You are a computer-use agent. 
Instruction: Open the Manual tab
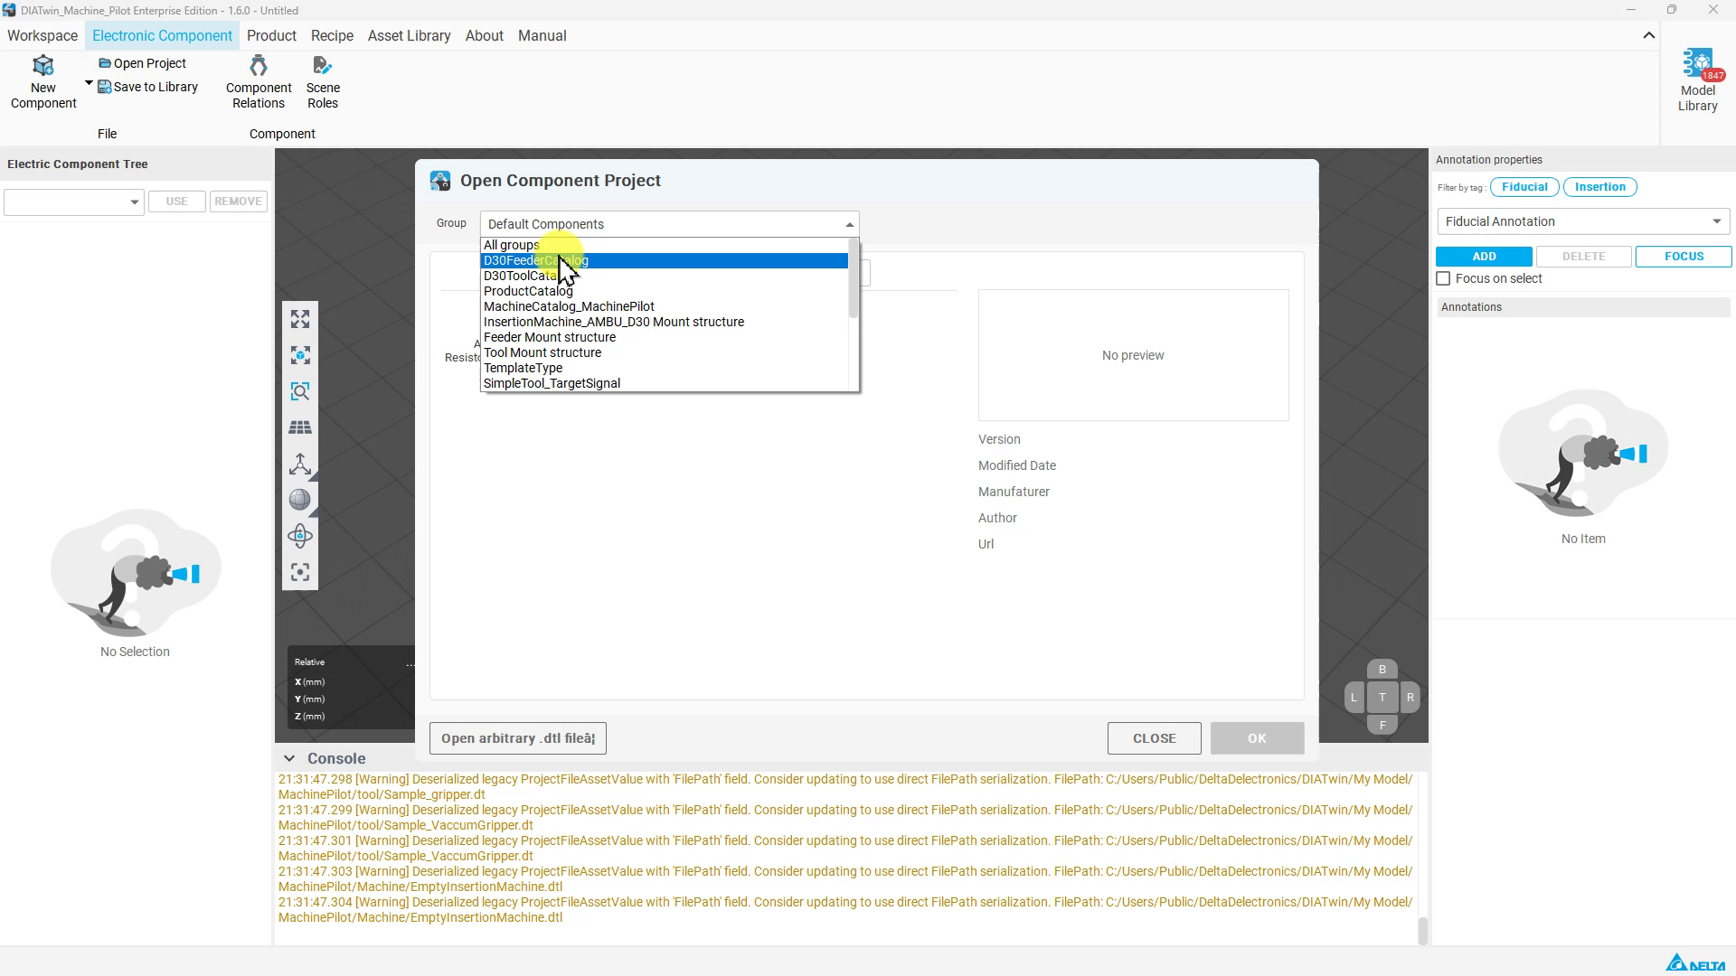click(542, 35)
